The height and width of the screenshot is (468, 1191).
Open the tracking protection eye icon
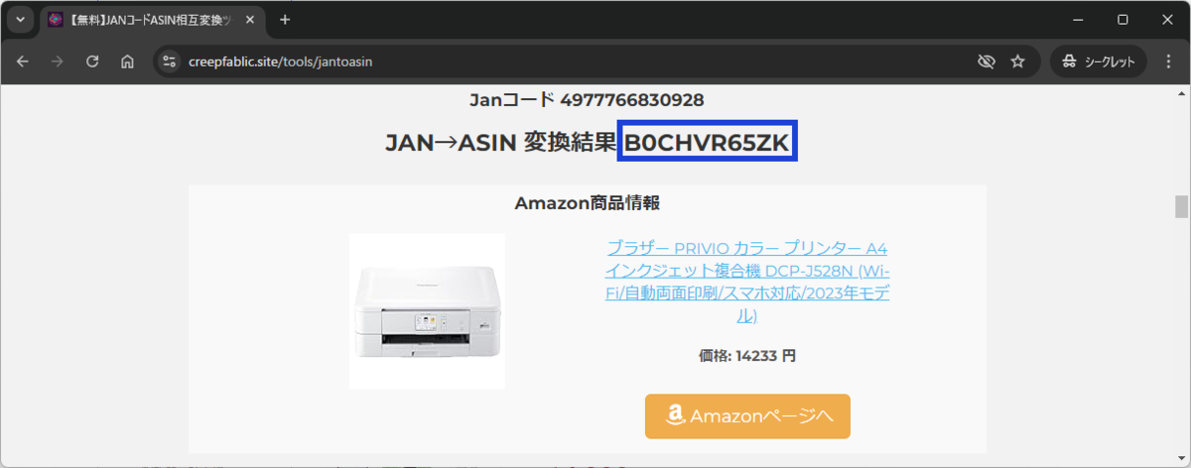(986, 61)
